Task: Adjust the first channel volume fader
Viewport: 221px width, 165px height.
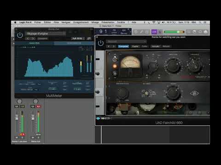Action: (x=17, y=117)
